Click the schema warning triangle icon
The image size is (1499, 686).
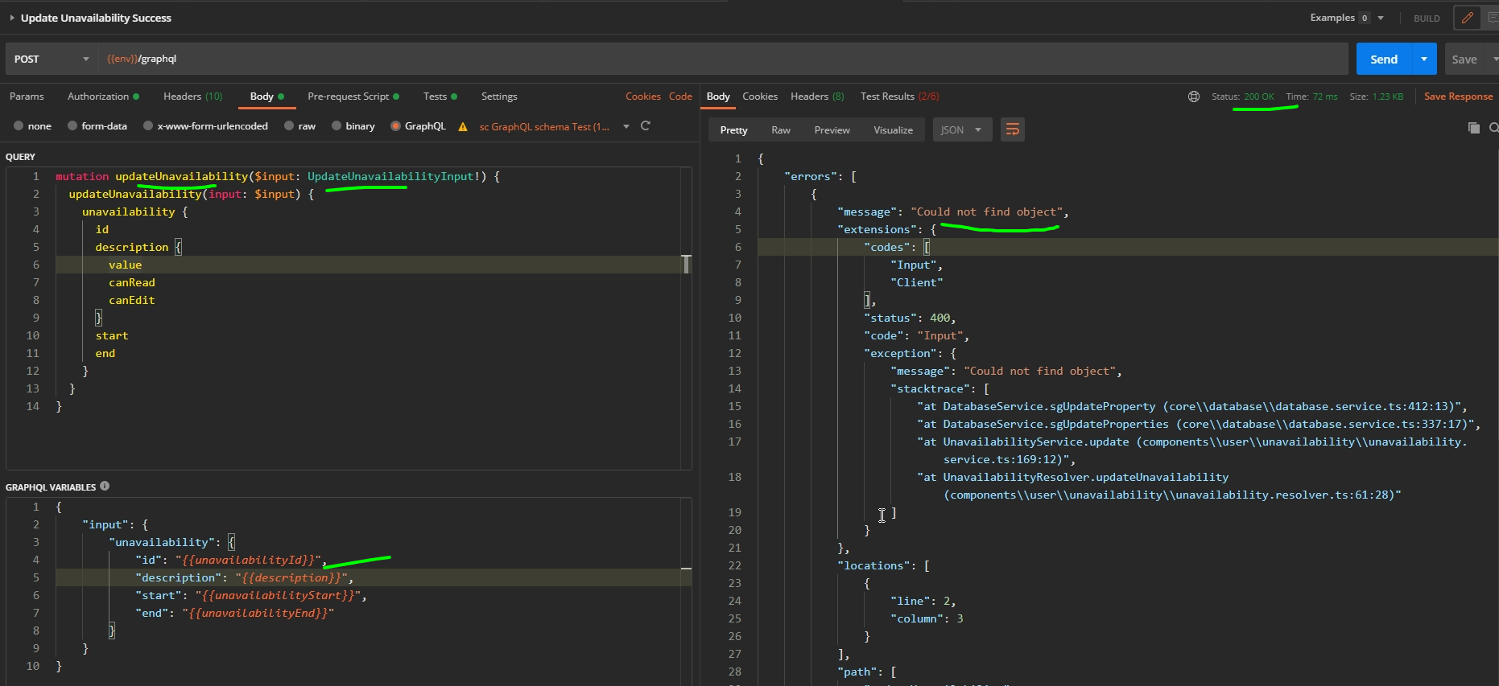(x=463, y=126)
